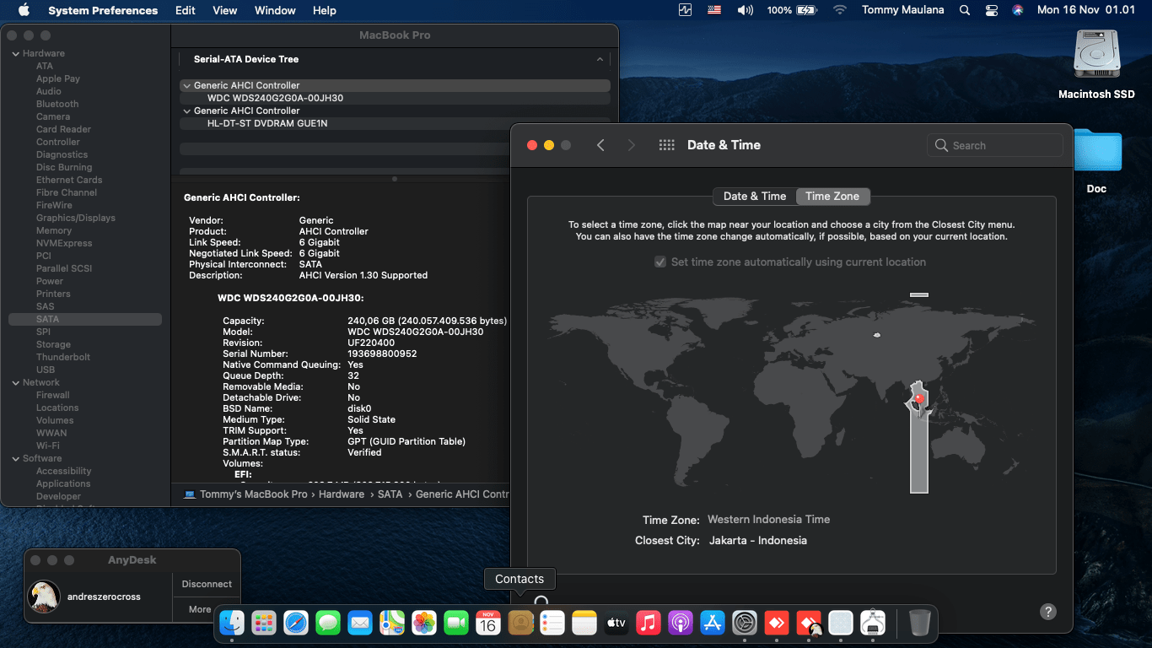The height and width of the screenshot is (648, 1152).
Task: Open Control Center in the menu bar
Action: coord(992,10)
